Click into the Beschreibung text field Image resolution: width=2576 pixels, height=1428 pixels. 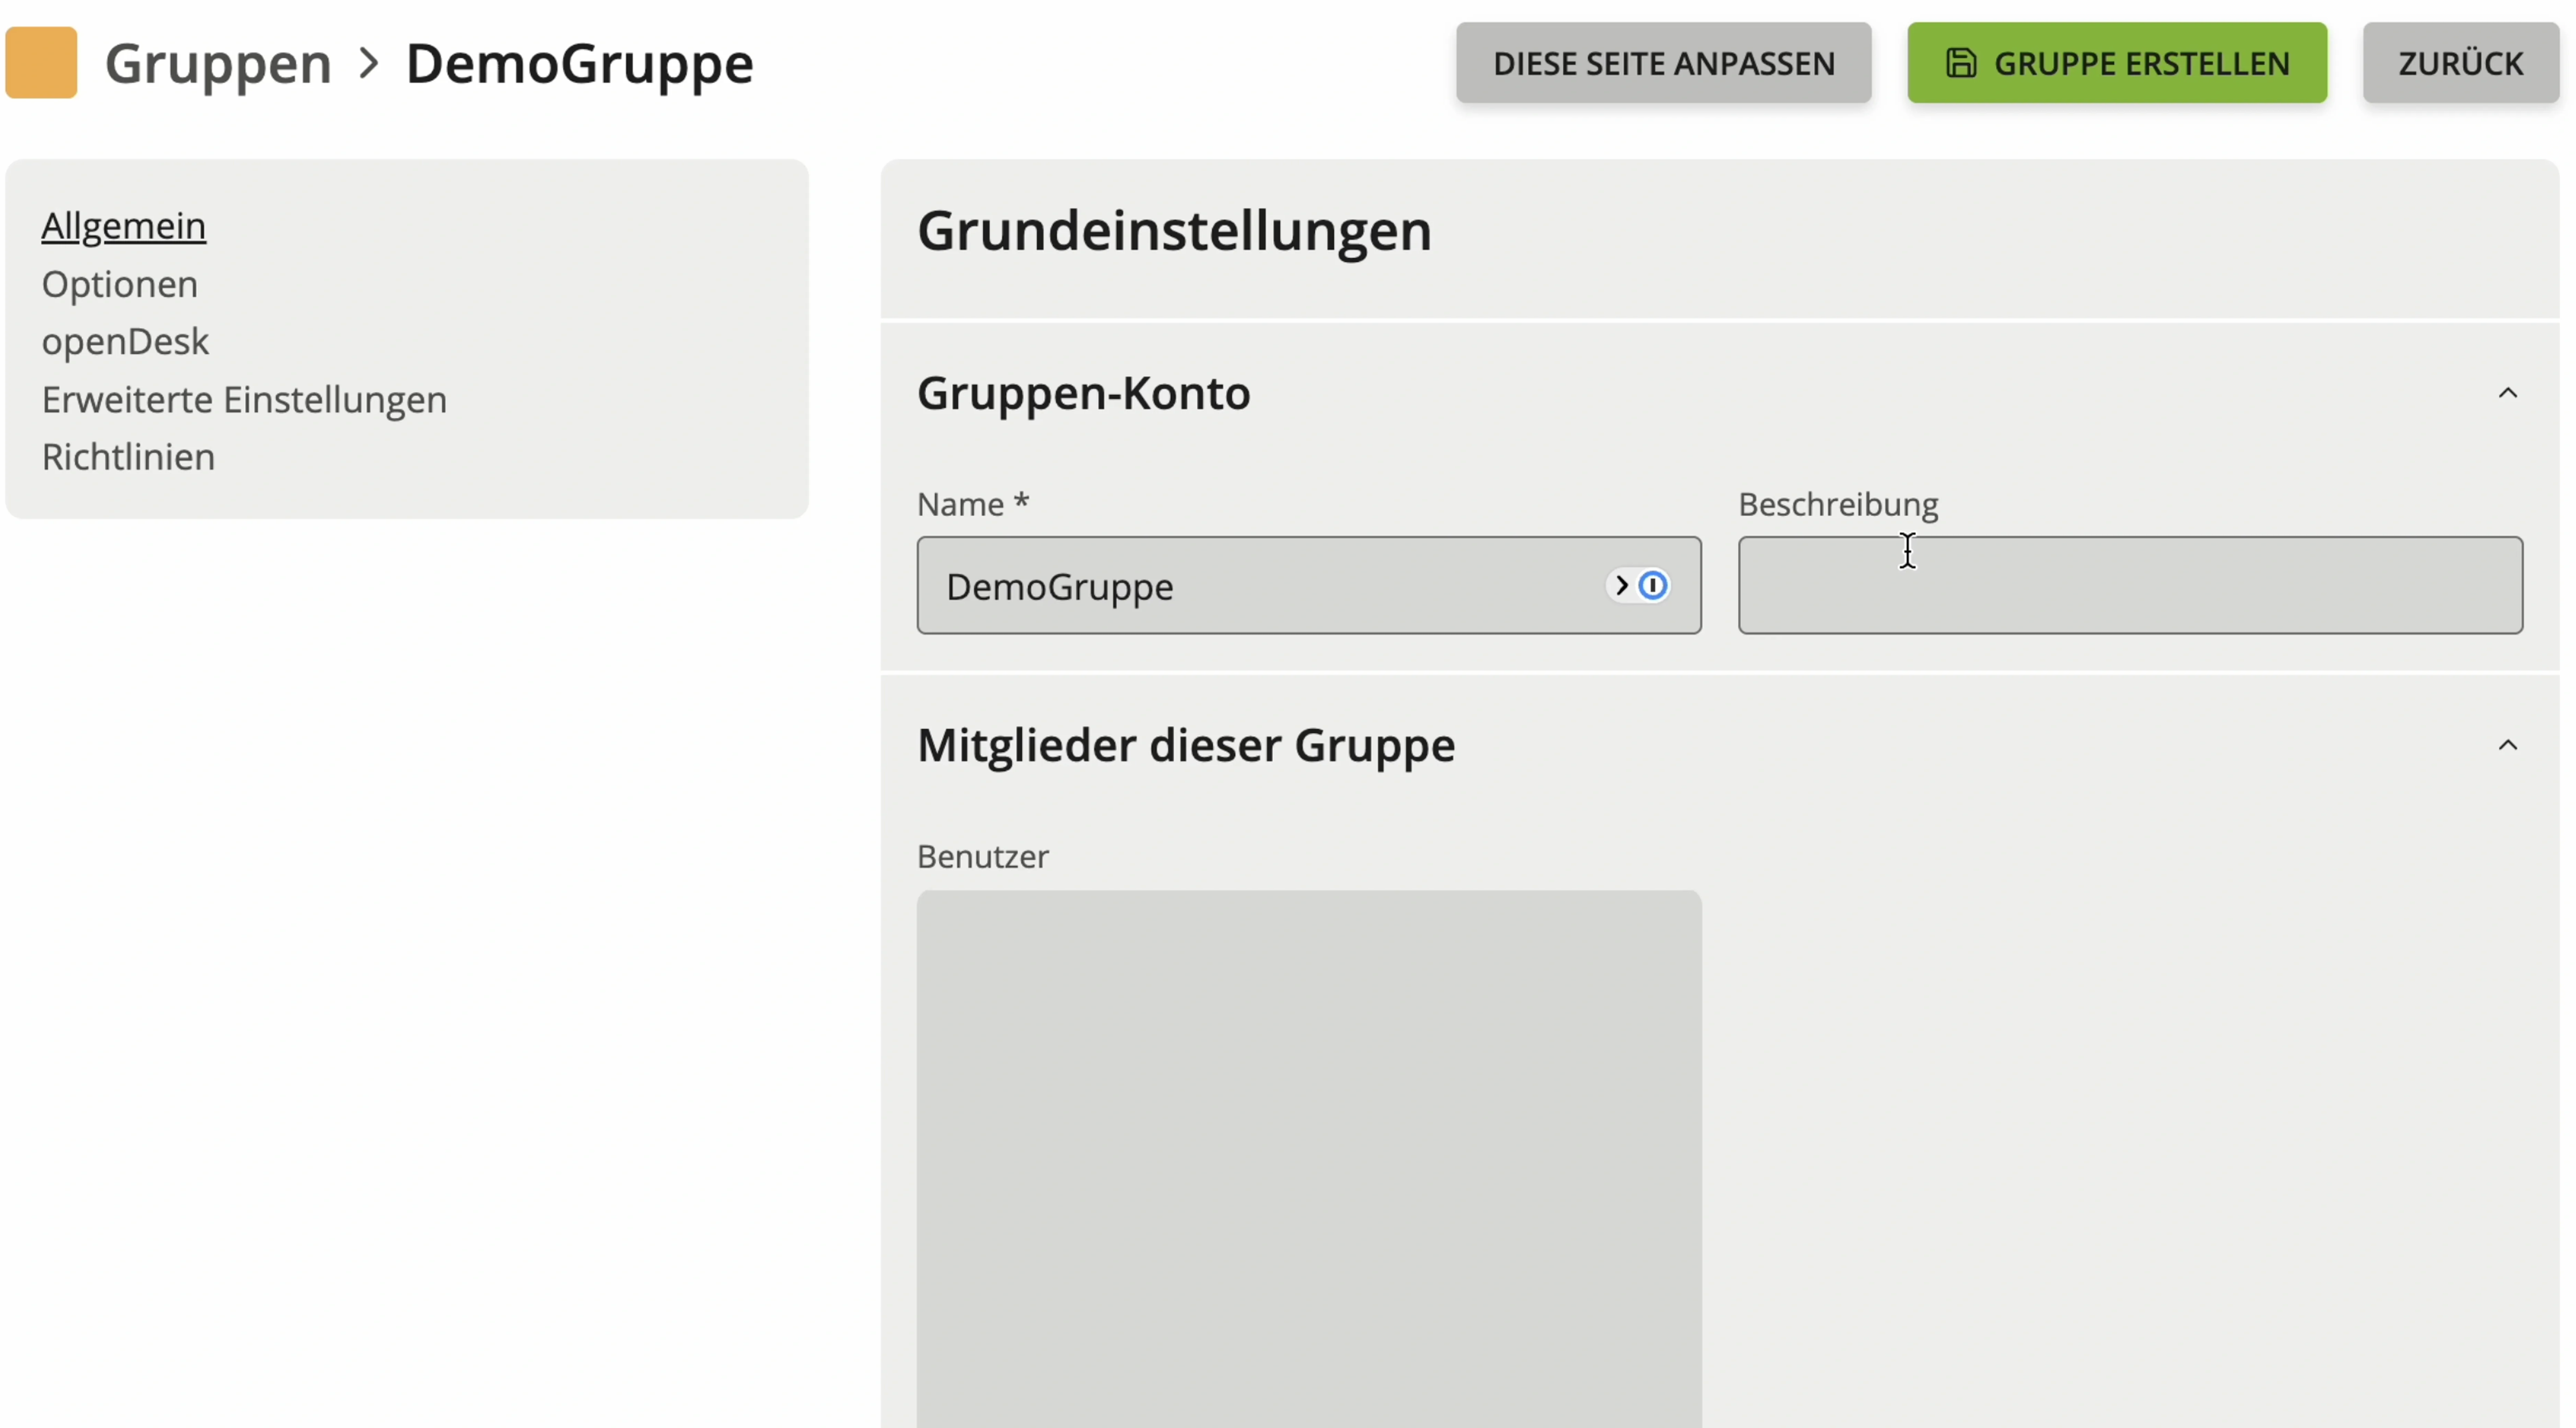pyautogui.click(x=2130, y=585)
